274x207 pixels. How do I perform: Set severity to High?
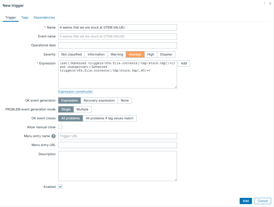[x=151, y=54]
